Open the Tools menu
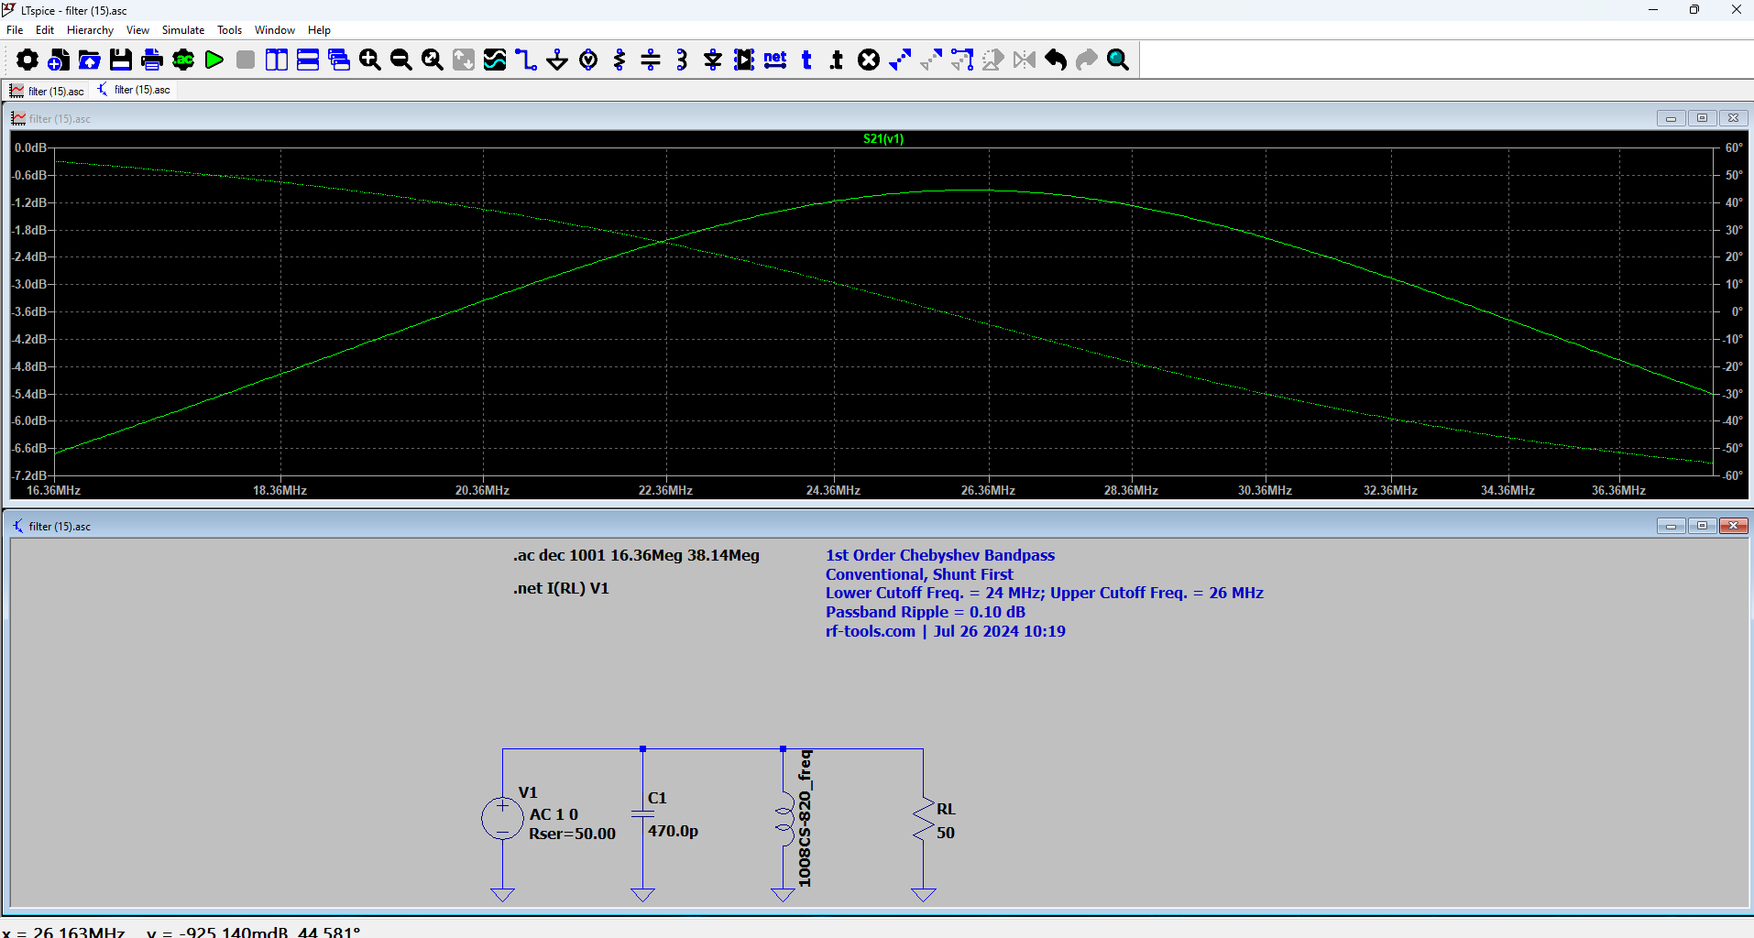1754x938 pixels. pyautogui.click(x=229, y=30)
